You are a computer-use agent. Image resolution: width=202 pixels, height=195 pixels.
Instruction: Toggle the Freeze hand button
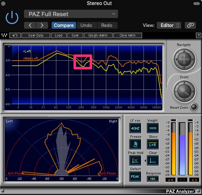[x=135, y=144]
